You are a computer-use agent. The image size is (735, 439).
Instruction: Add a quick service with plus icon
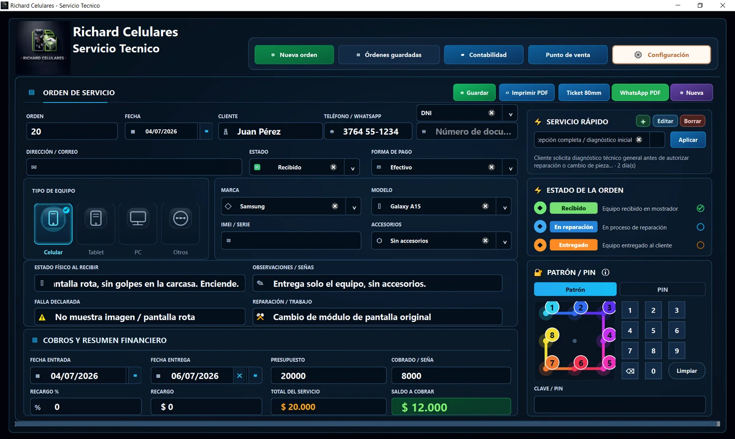tap(643, 121)
